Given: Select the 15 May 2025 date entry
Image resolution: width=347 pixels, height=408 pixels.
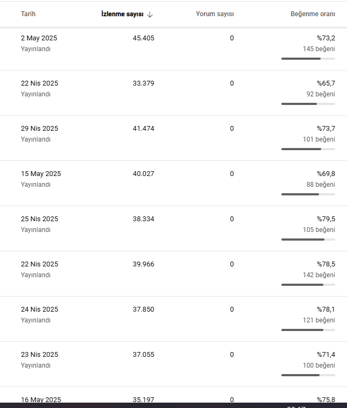Looking at the screenshot, I should [41, 174].
